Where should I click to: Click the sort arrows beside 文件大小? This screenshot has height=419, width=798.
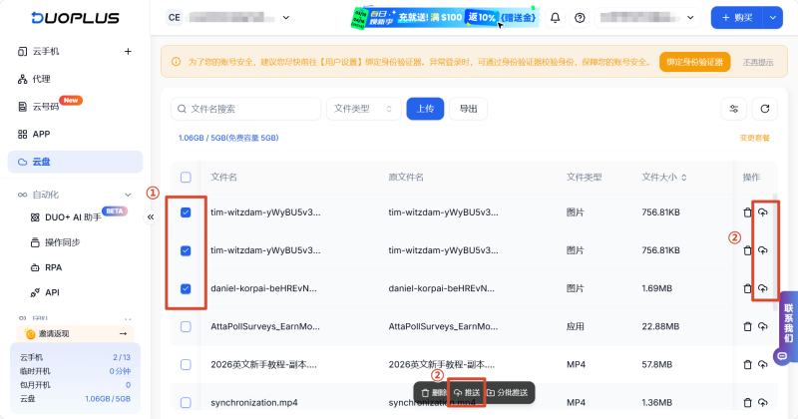[684, 178]
